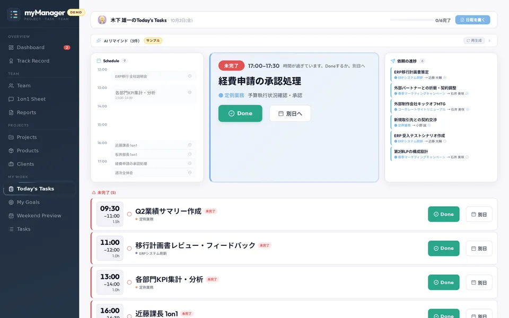The image size is (509, 318).
Task: Click clock icon on 経費申請の承認処理 schedule row
Action: [190, 163]
